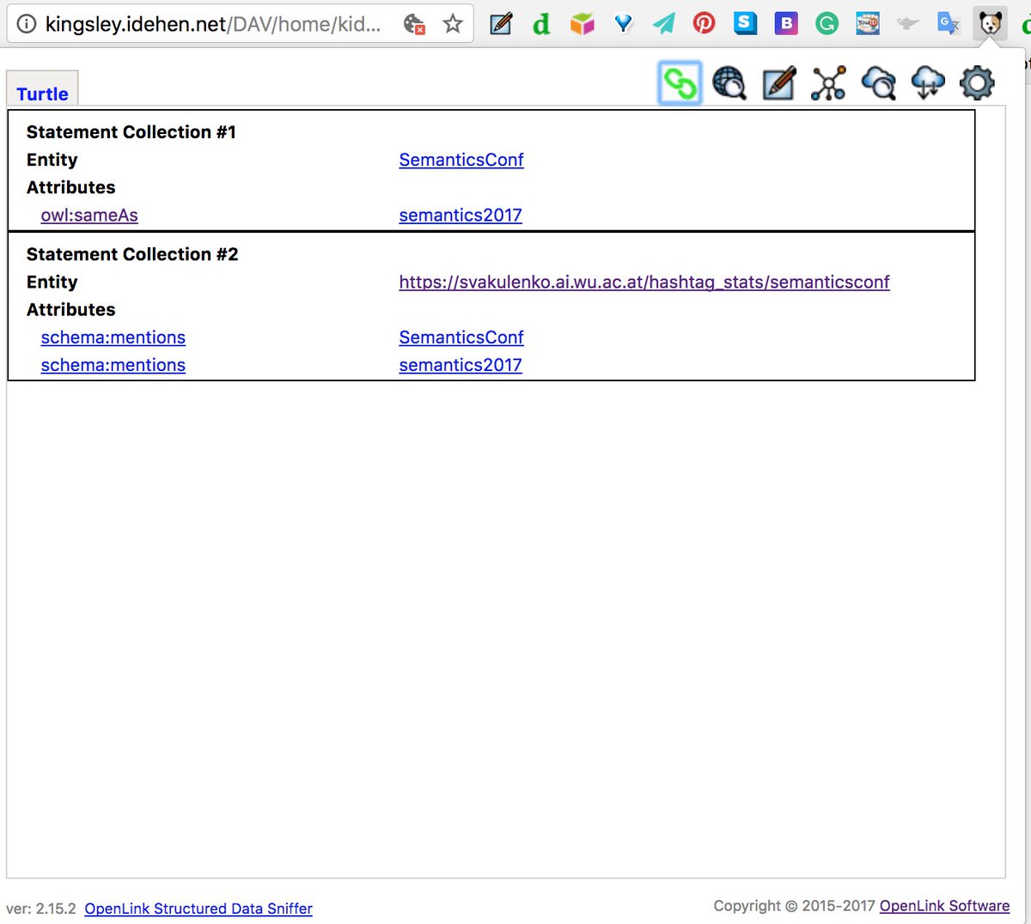Screen dimensions: 1031x924
Task: Click the bookmark star in address bar
Action: (453, 25)
